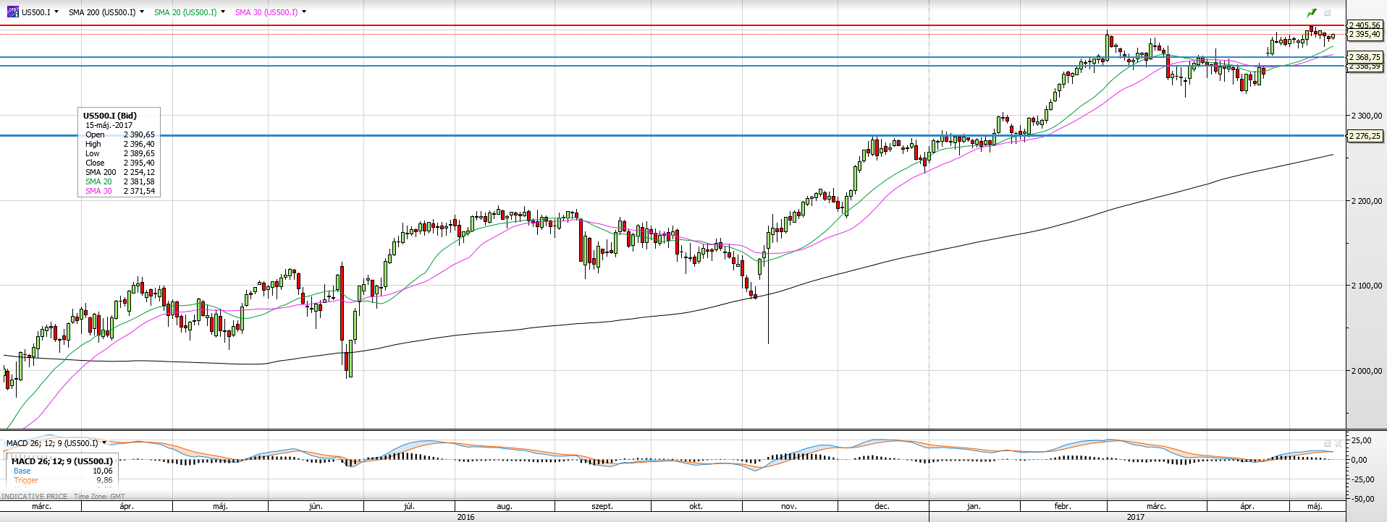1387x522 pixels.
Task: Click the 'nov.' month on time axis
Action: click(x=789, y=506)
